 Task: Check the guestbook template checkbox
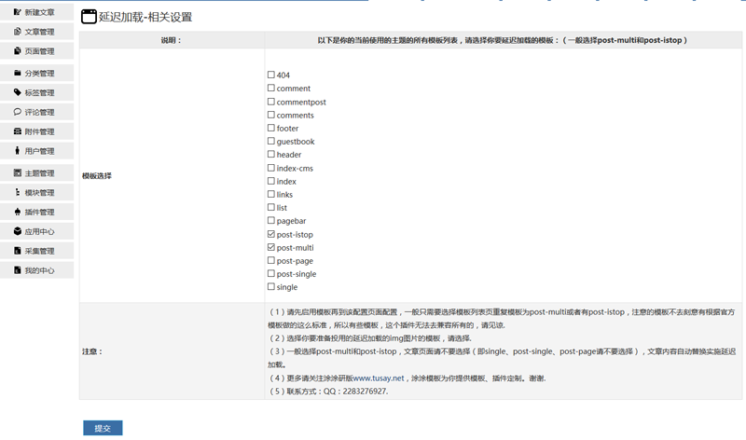tap(271, 142)
